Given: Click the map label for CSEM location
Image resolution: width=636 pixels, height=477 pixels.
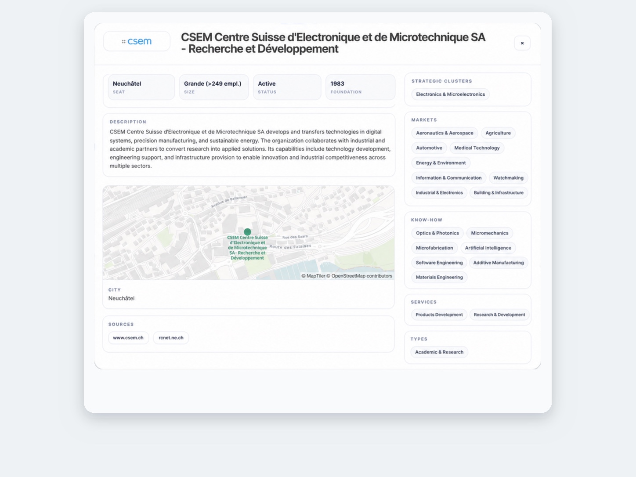Looking at the screenshot, I should pos(247,248).
